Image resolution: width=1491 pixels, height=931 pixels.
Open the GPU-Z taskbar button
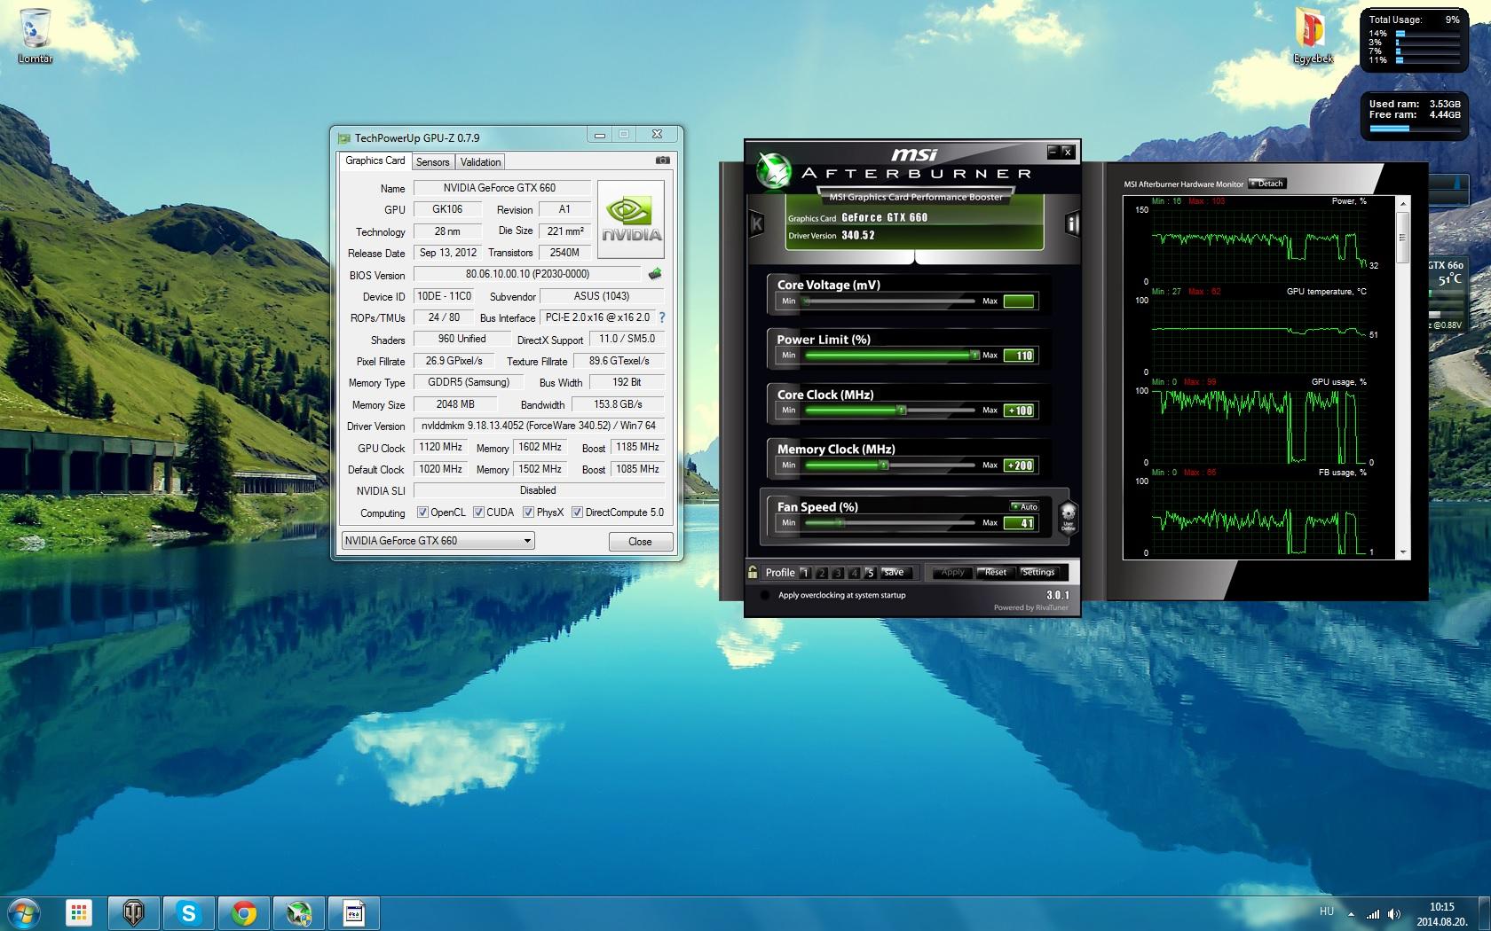(x=353, y=912)
